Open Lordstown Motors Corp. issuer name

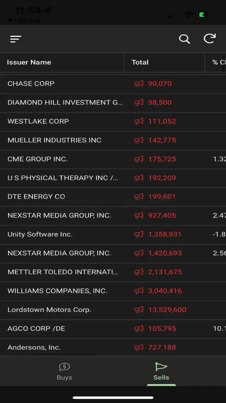pos(49,310)
